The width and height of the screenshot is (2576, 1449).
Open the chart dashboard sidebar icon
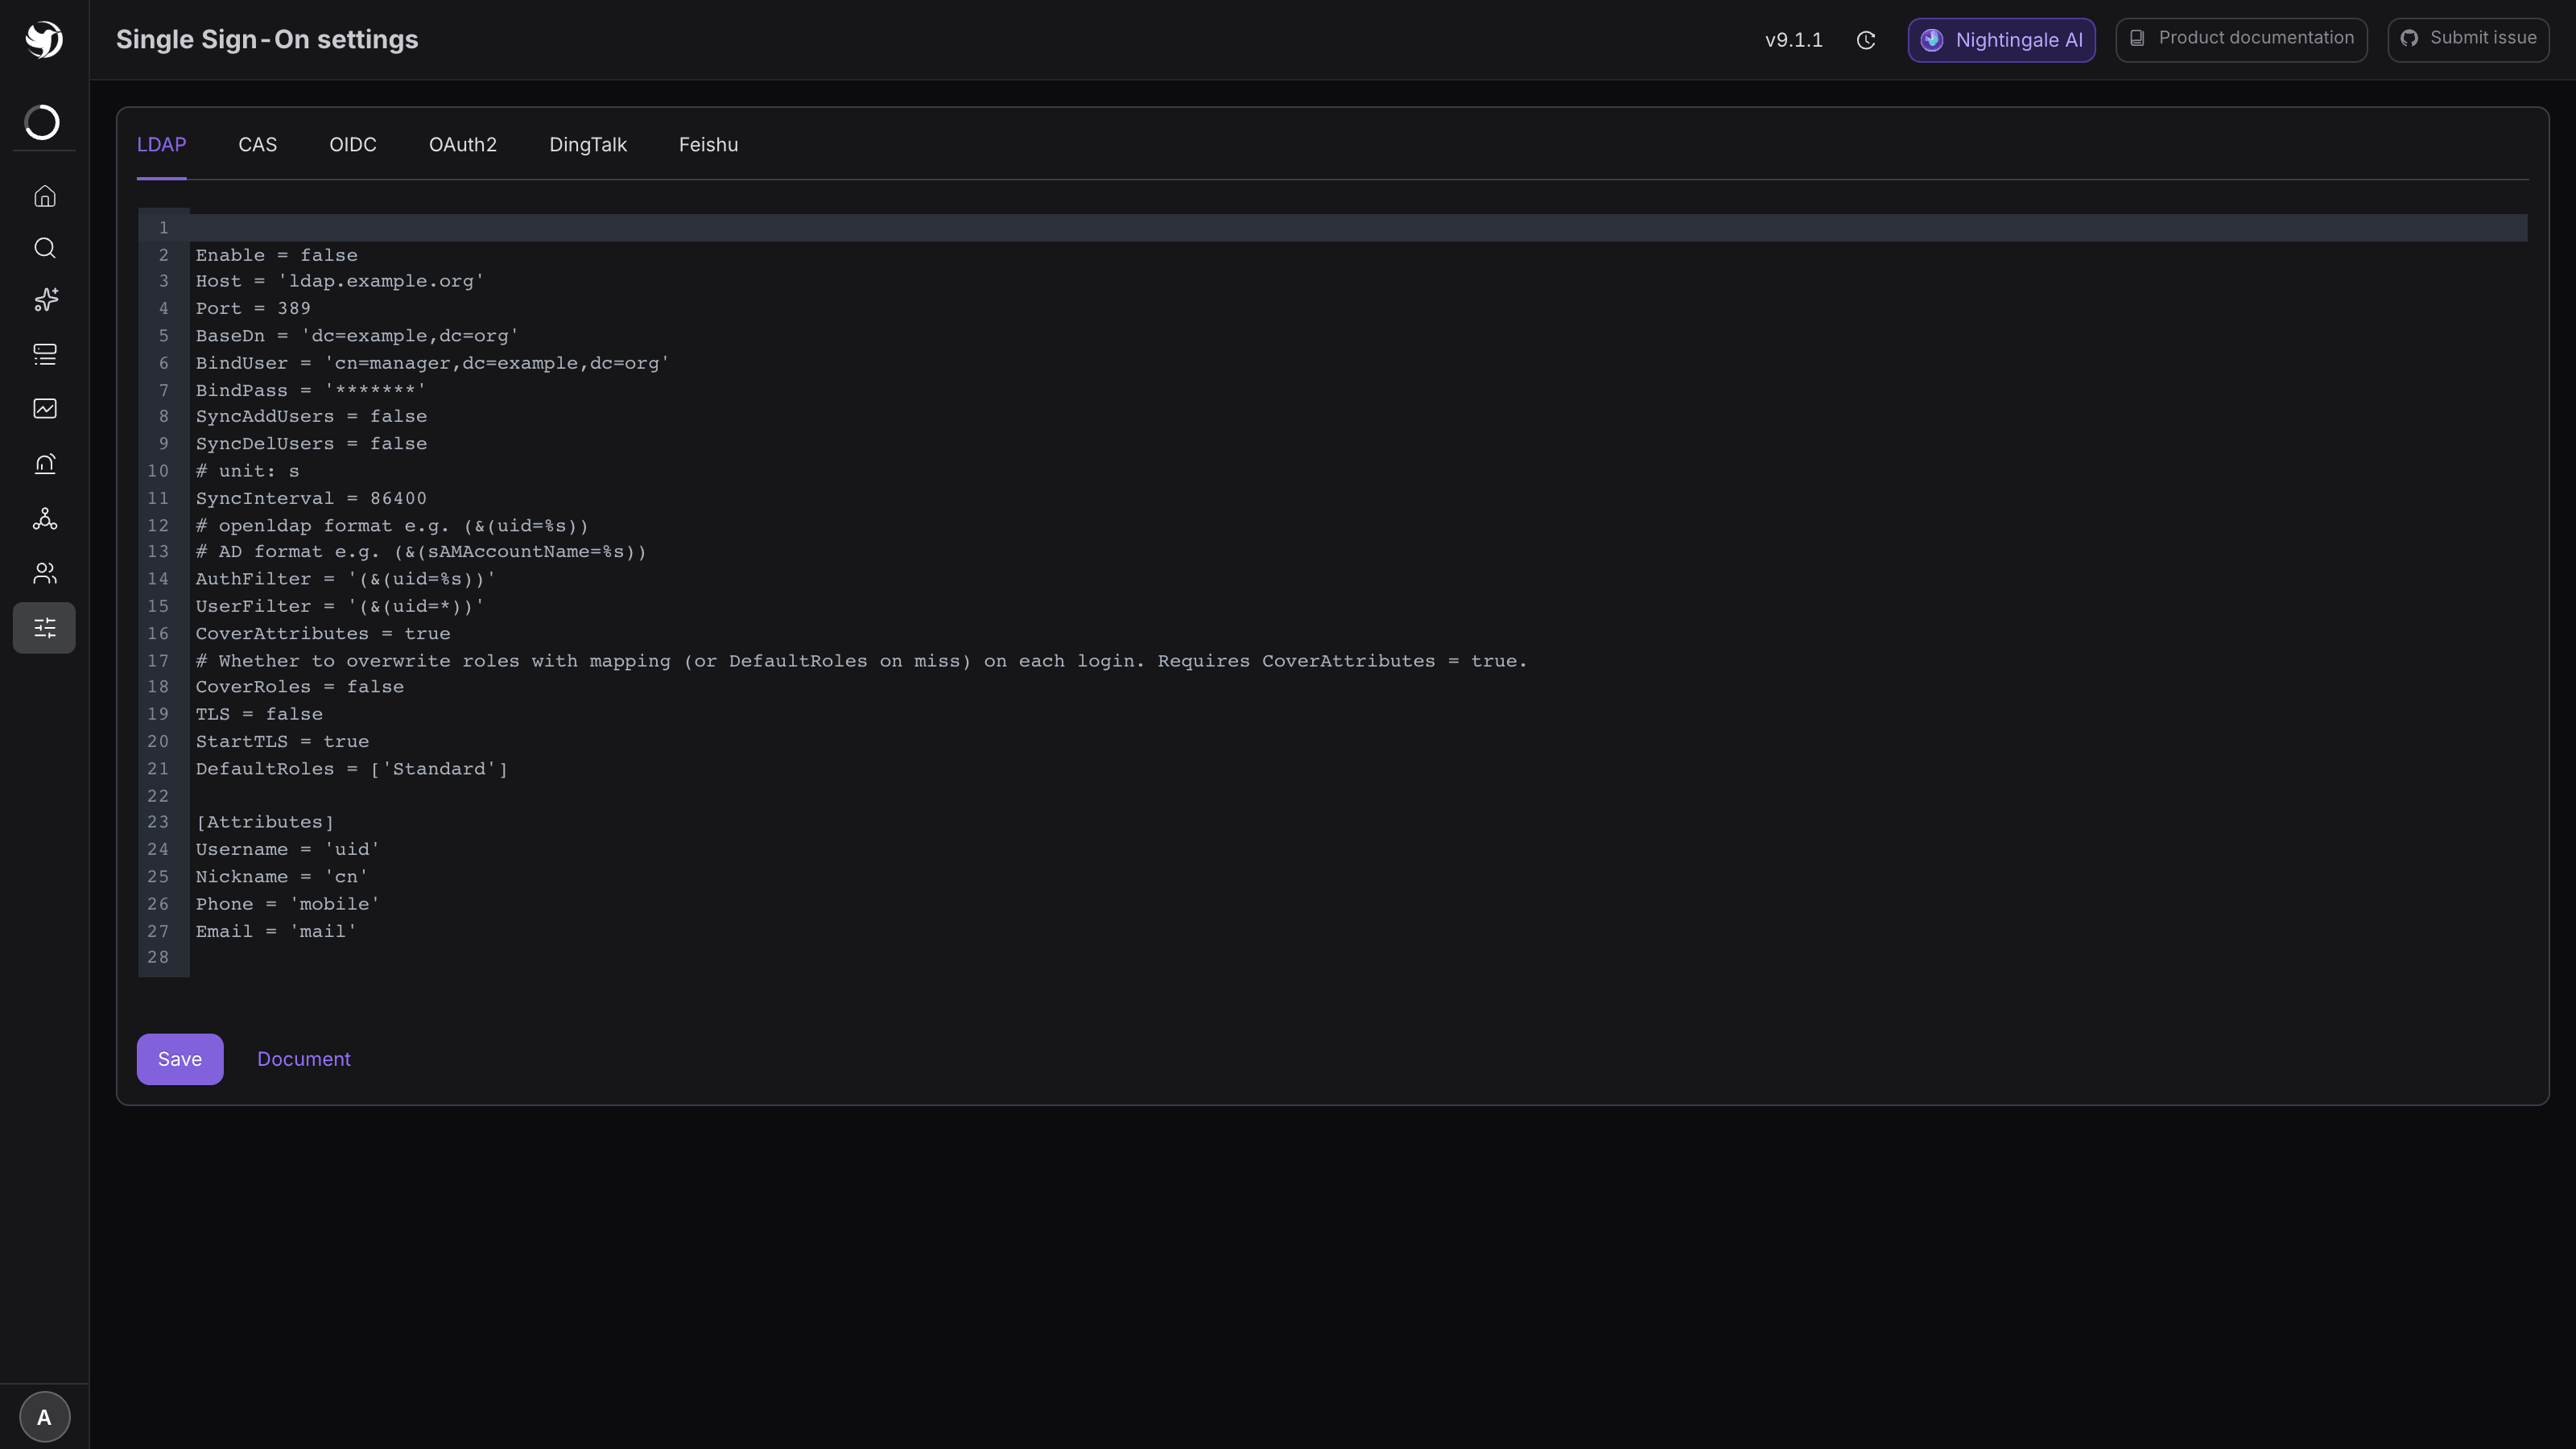tap(45, 408)
